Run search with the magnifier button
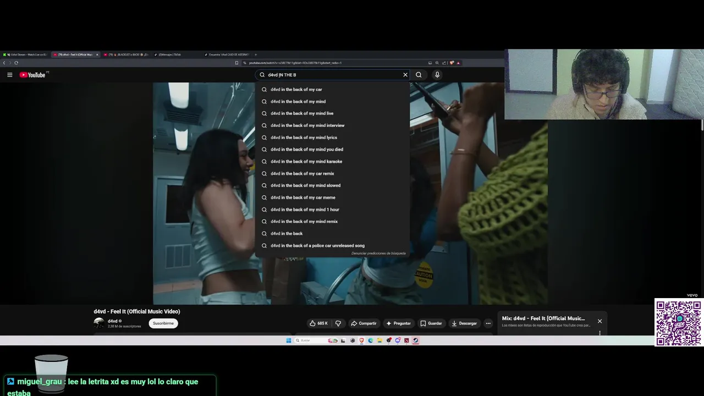The height and width of the screenshot is (396, 704). 419,75
